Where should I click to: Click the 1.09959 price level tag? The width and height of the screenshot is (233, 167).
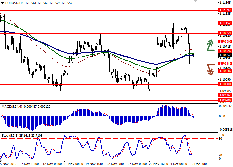click(225, 33)
